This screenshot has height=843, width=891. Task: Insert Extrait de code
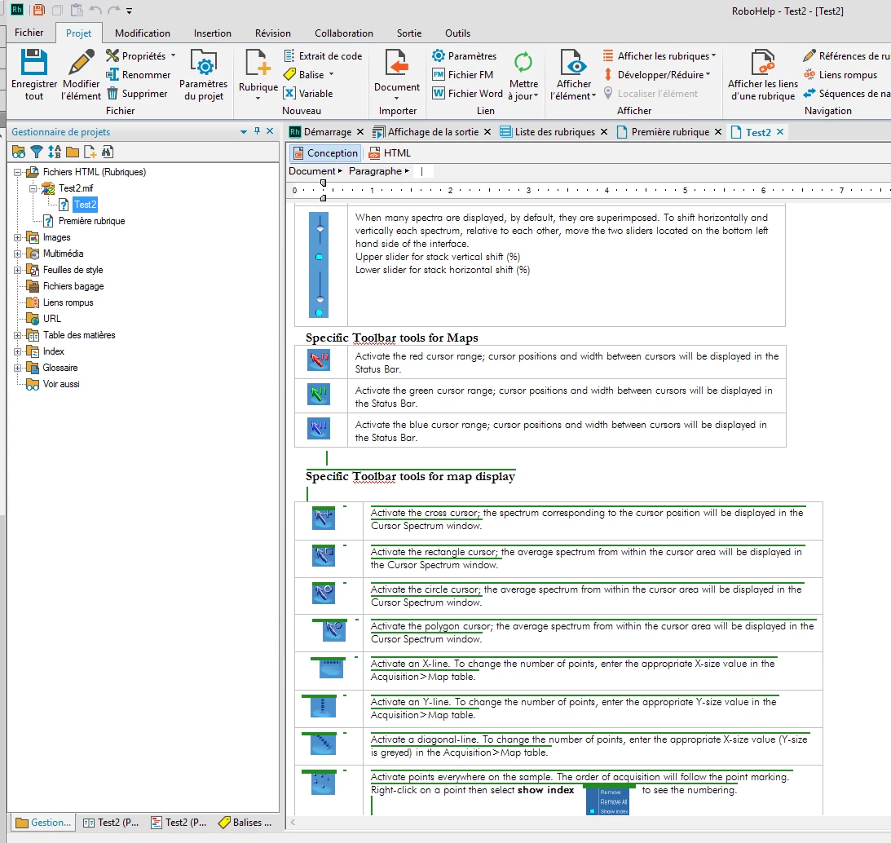click(x=323, y=55)
